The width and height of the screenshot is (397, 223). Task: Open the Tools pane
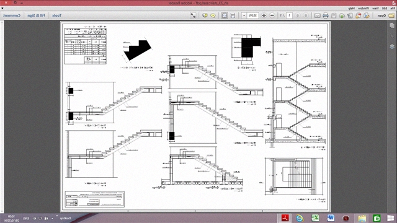pos(56,15)
